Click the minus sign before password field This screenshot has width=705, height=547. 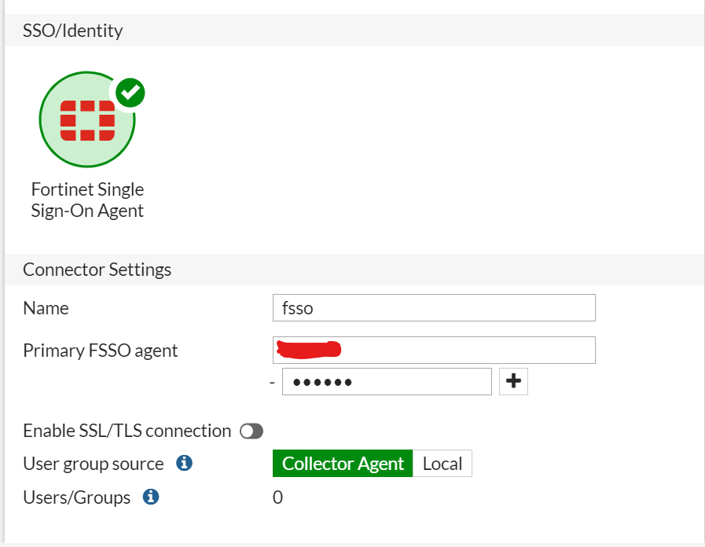(x=272, y=382)
